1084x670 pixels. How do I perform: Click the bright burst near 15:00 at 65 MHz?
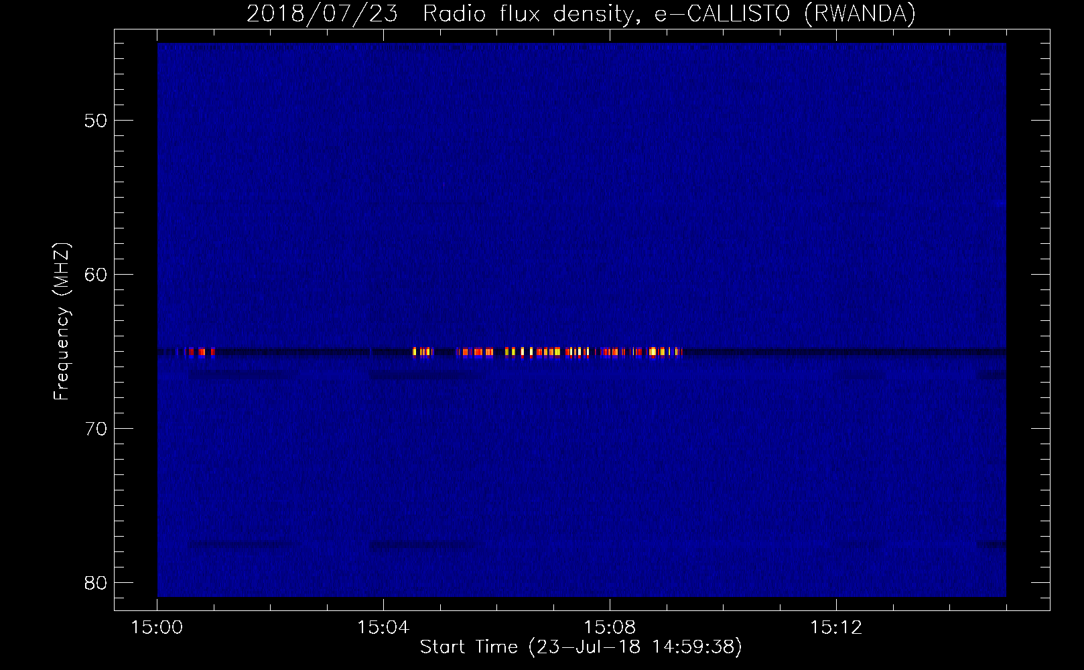(199, 352)
